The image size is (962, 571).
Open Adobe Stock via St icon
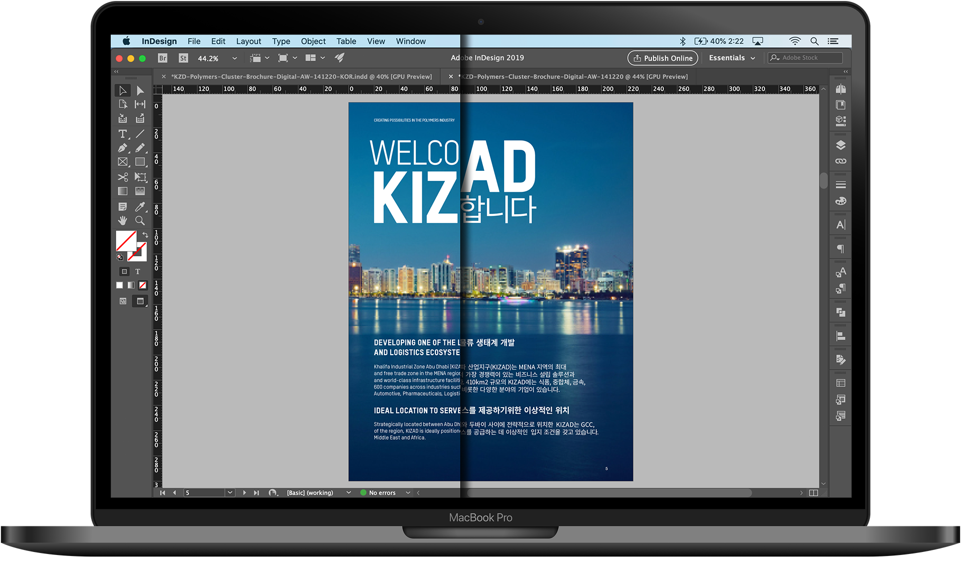point(183,58)
